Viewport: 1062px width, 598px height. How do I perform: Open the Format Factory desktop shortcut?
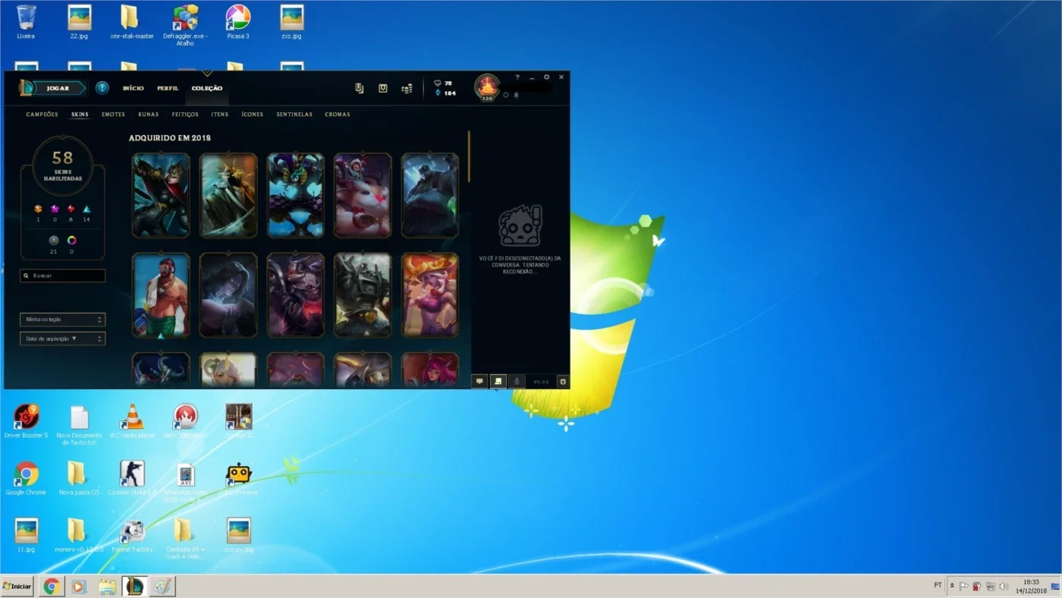[132, 535]
